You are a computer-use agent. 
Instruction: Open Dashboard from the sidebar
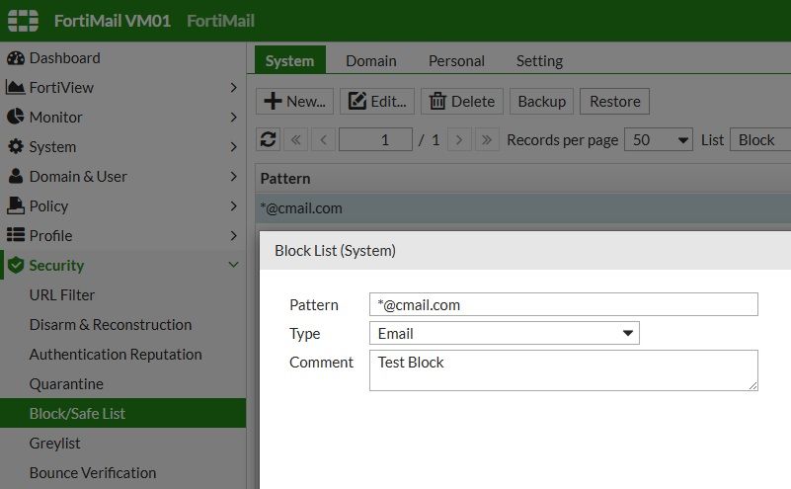64,57
